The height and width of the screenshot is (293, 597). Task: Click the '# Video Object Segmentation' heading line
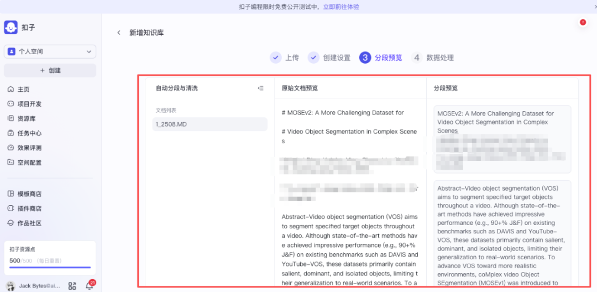349,136
